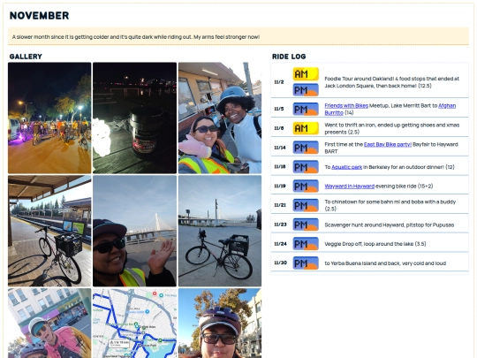Click the PM badge next to 11/24
477x358 pixels.
click(306, 244)
